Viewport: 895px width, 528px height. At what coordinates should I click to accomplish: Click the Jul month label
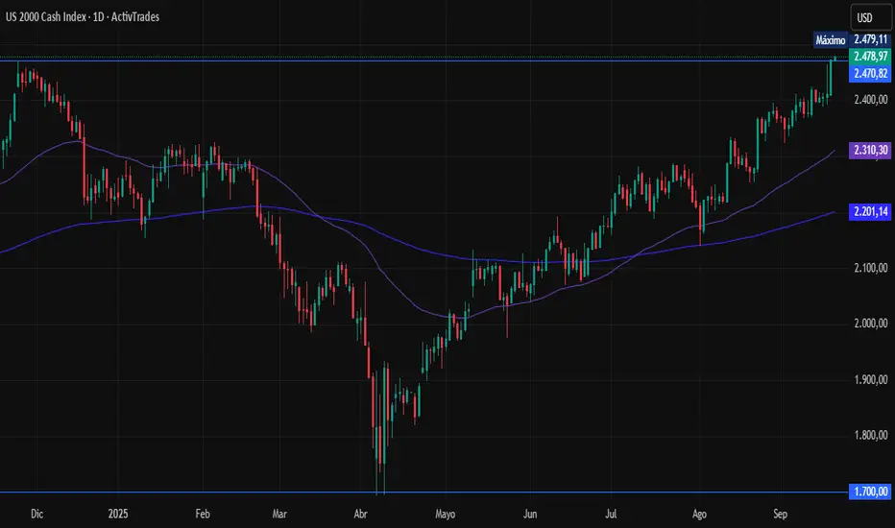pos(611,514)
